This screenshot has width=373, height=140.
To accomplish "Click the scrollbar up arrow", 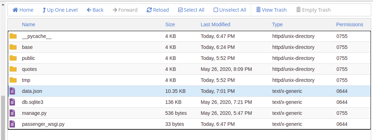I will tap(3, 4).
